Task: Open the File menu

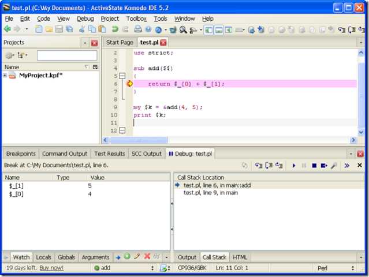Action: click(9, 19)
